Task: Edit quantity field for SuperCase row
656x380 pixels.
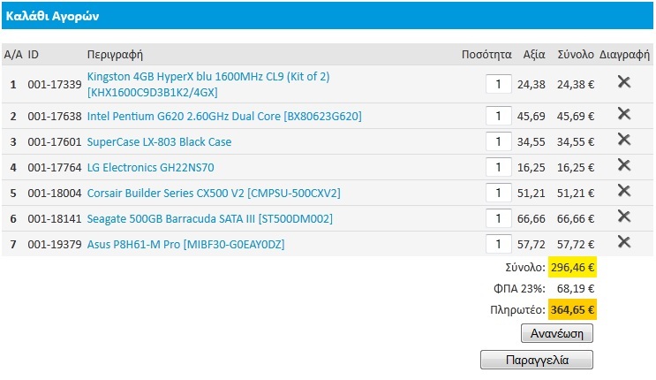Action: 498,141
